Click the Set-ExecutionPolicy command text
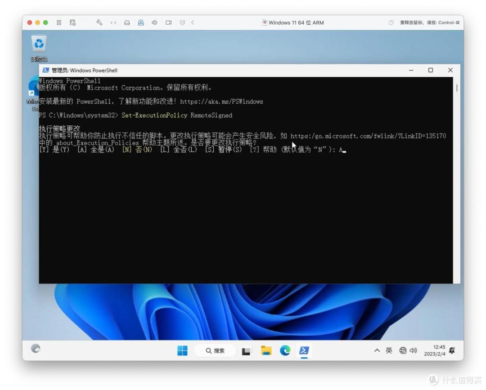Screen dimensions: 486x390 [x=154, y=115]
